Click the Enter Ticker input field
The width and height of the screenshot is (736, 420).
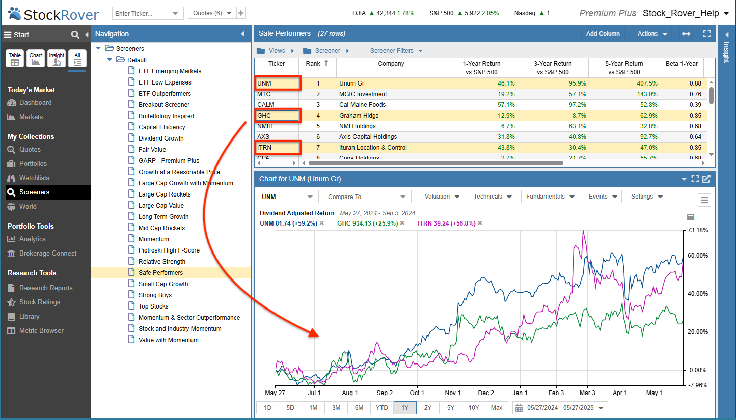pyautogui.click(x=142, y=13)
